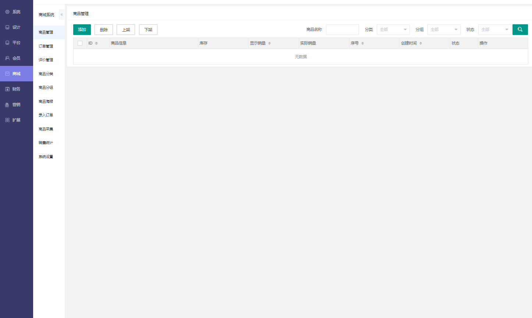Open 会员 using the people icon

coord(7,58)
